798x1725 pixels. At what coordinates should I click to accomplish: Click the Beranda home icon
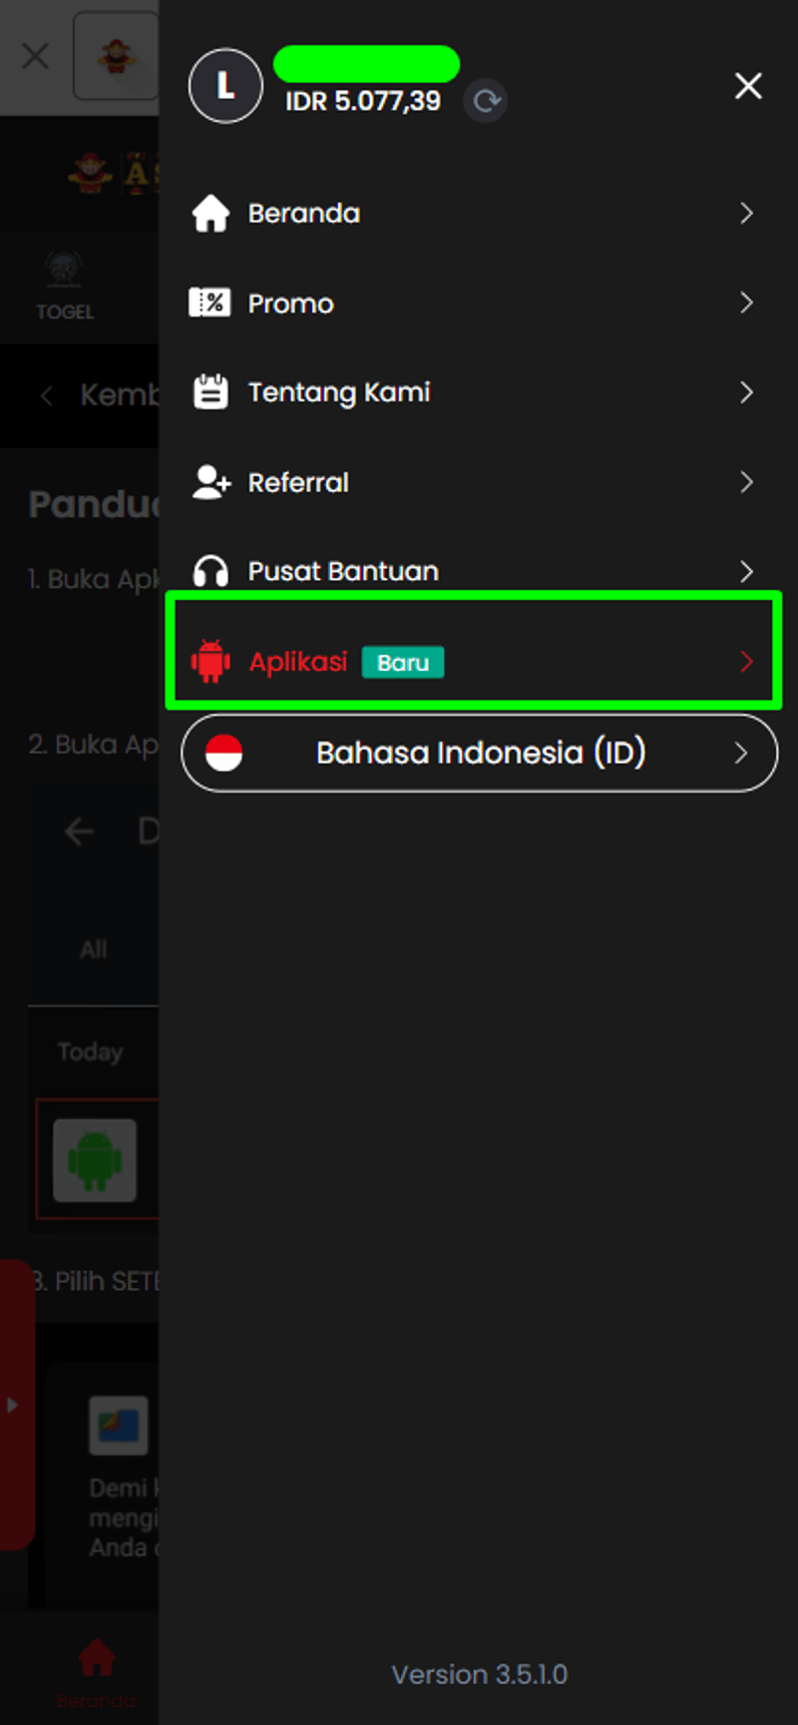coord(210,213)
